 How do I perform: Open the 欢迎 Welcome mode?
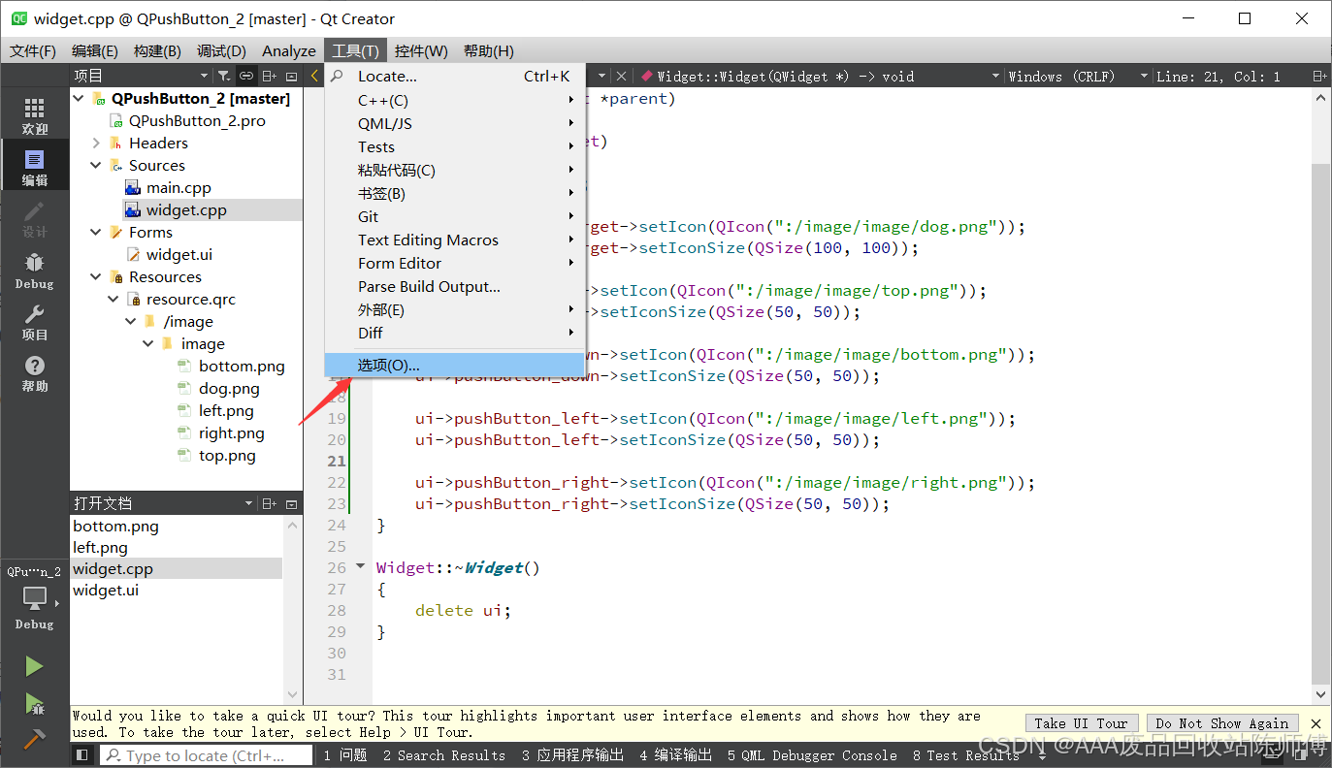tap(34, 115)
